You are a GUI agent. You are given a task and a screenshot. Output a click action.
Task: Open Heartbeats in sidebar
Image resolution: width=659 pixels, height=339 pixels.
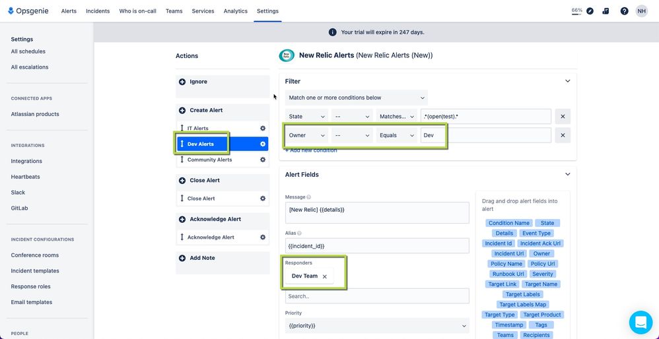click(25, 177)
